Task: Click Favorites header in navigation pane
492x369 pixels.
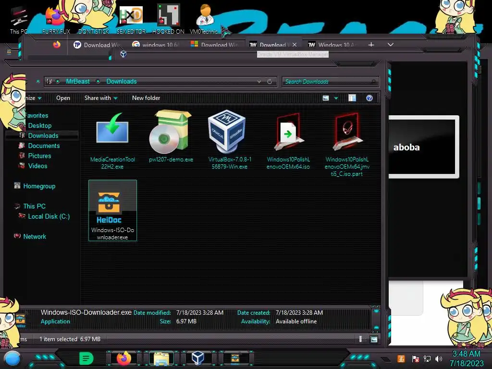Action: pyautogui.click(x=37, y=116)
